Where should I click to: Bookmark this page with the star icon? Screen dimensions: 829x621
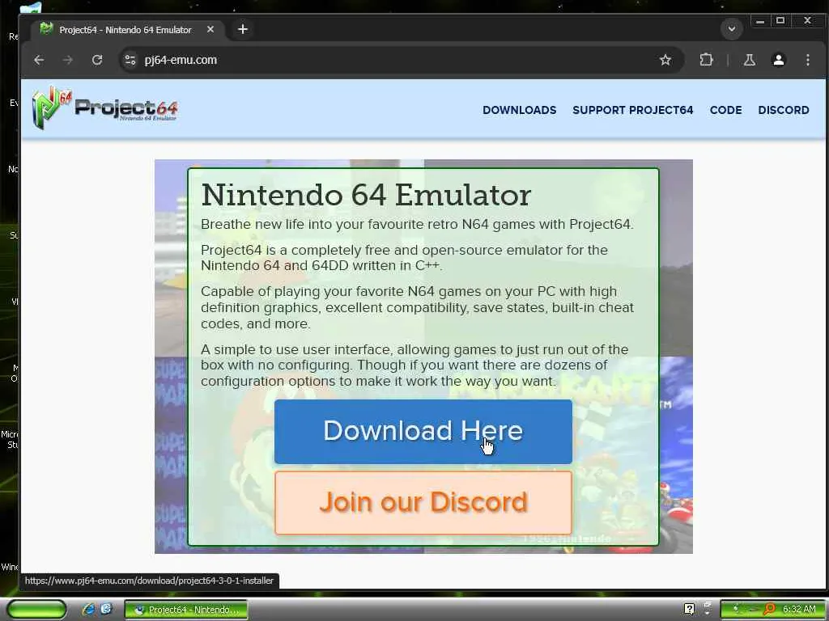[665, 60]
